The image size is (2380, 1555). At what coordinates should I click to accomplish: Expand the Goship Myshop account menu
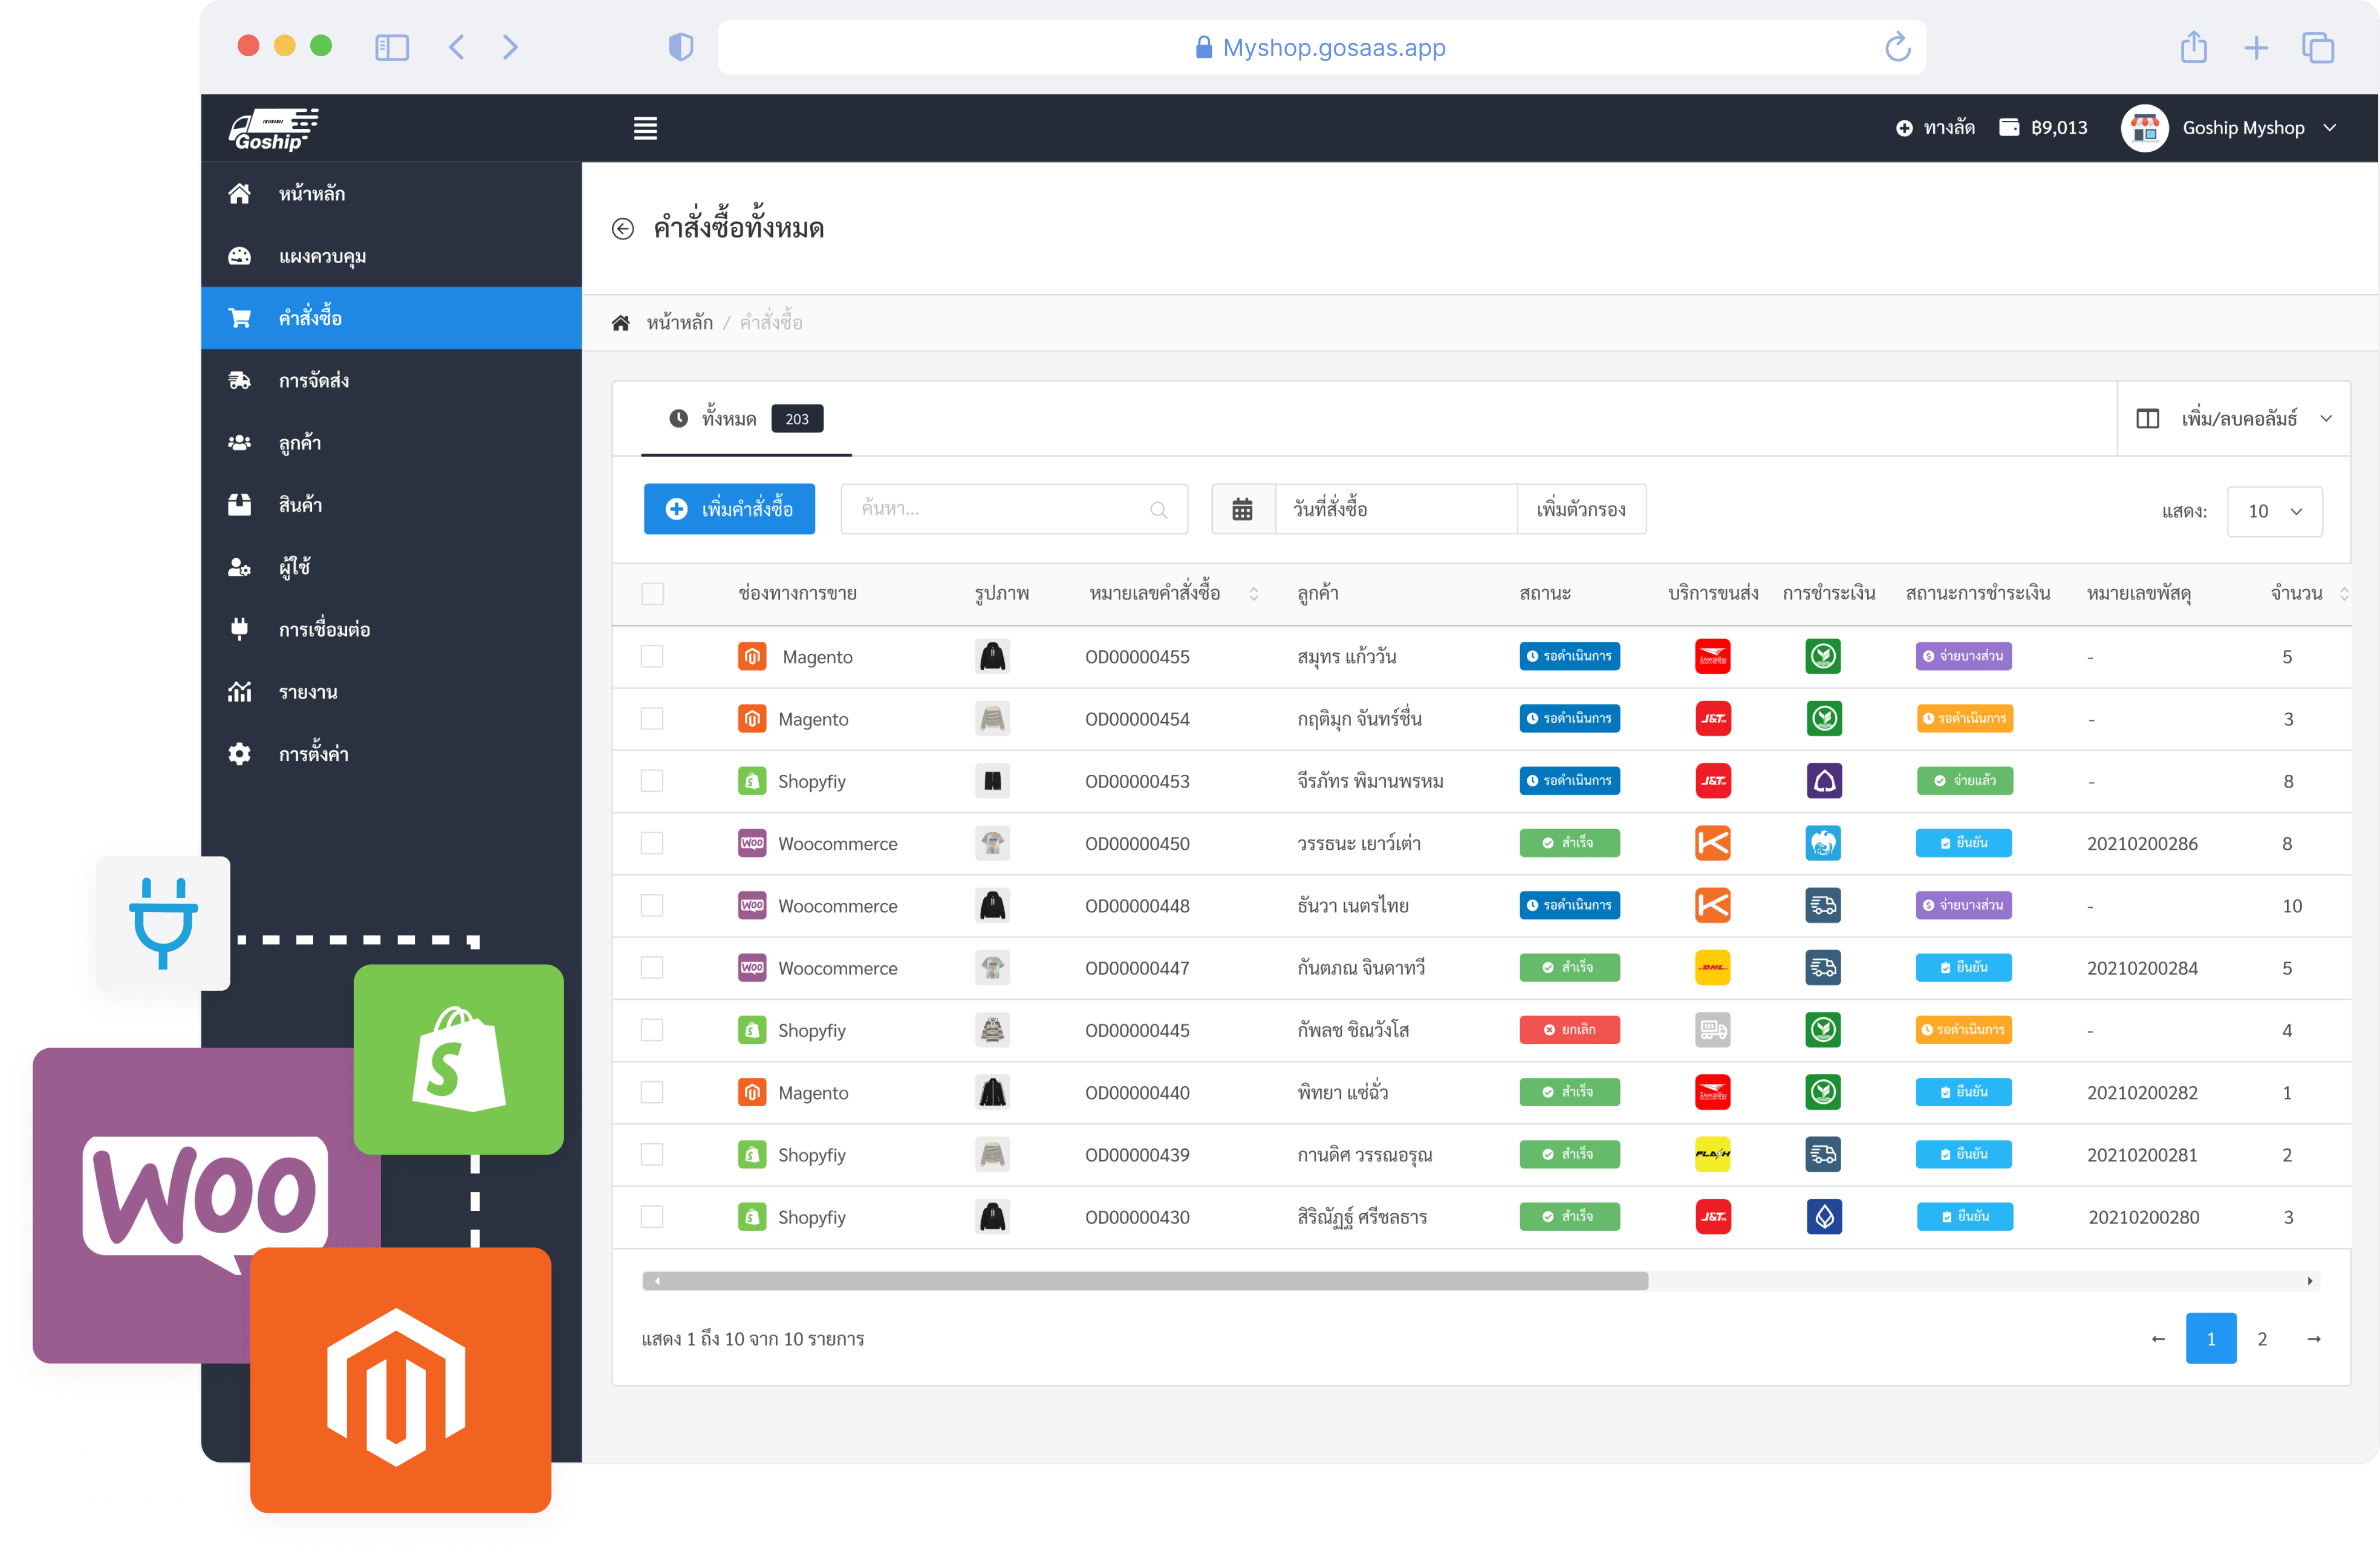tap(2330, 128)
